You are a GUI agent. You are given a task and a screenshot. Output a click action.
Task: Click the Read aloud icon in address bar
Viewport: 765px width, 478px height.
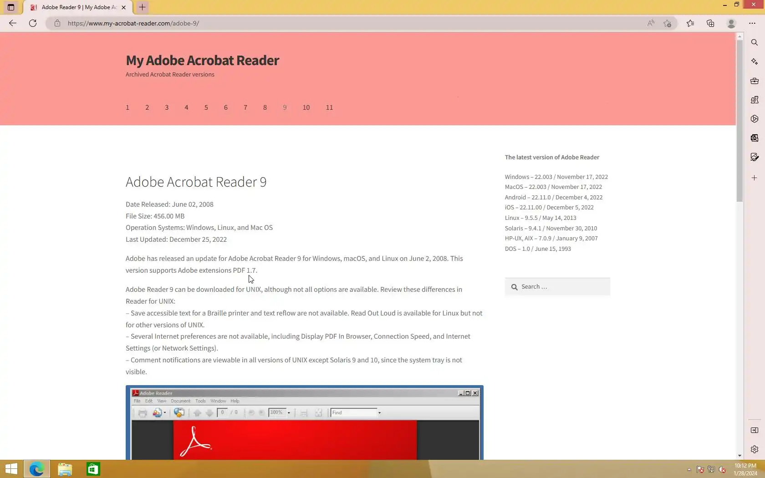pyautogui.click(x=650, y=23)
